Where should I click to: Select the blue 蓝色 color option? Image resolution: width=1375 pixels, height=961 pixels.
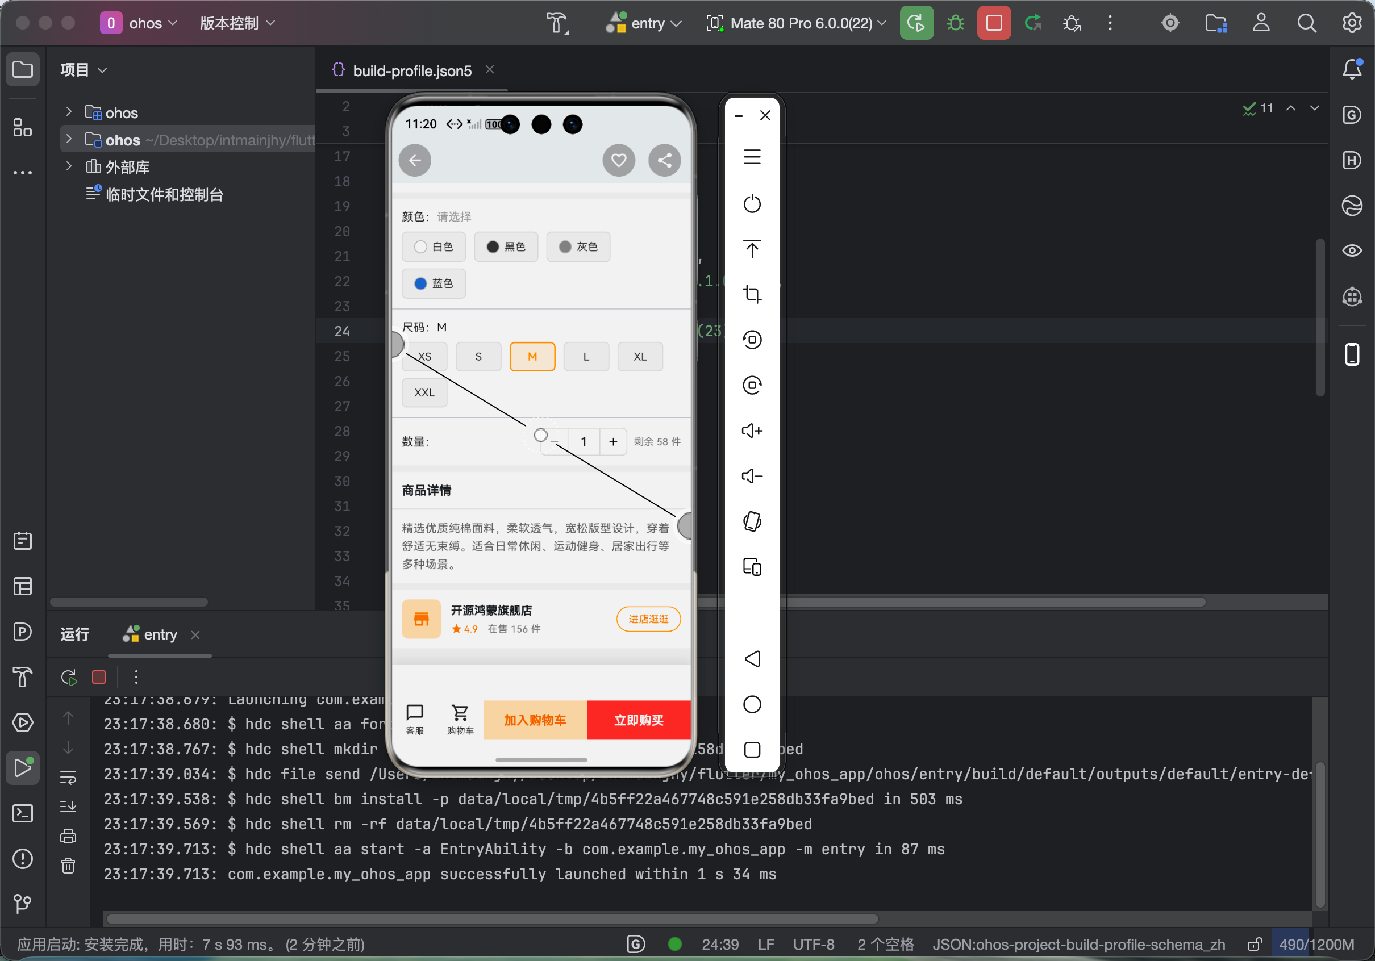[x=434, y=283]
